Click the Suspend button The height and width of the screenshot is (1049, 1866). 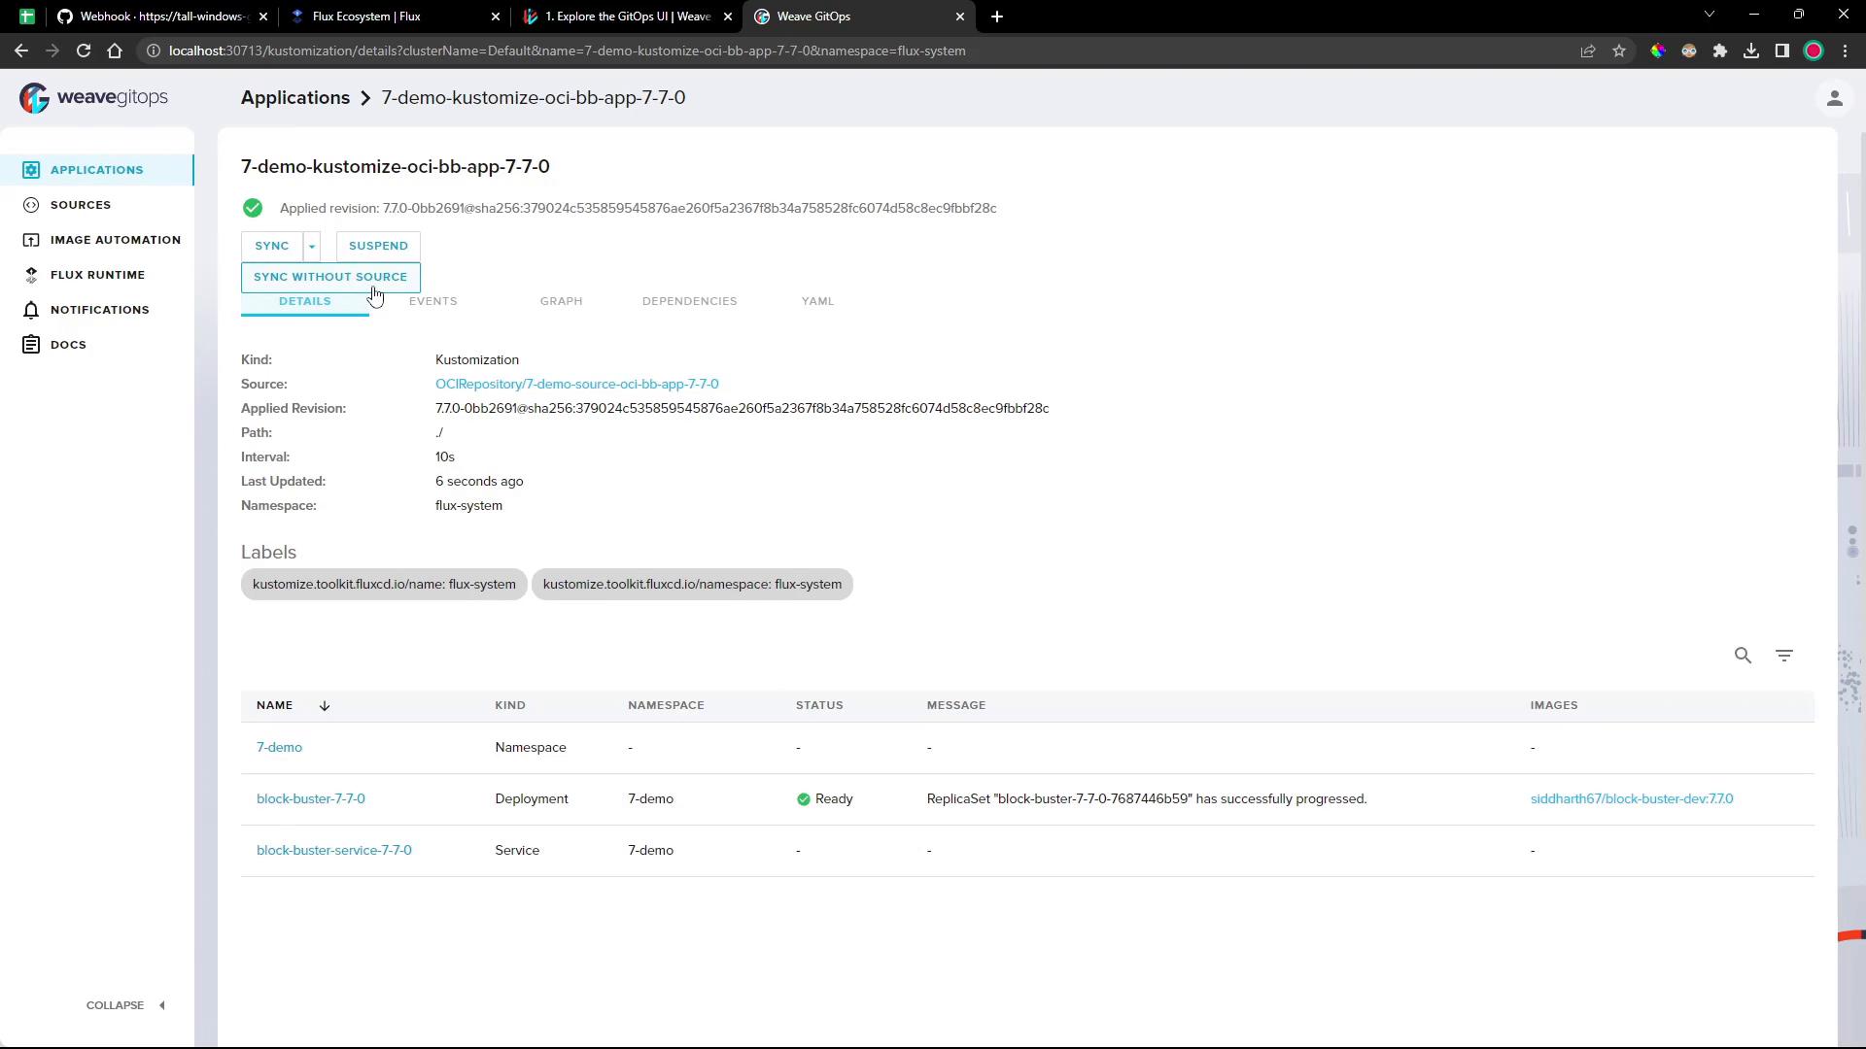coord(378,247)
